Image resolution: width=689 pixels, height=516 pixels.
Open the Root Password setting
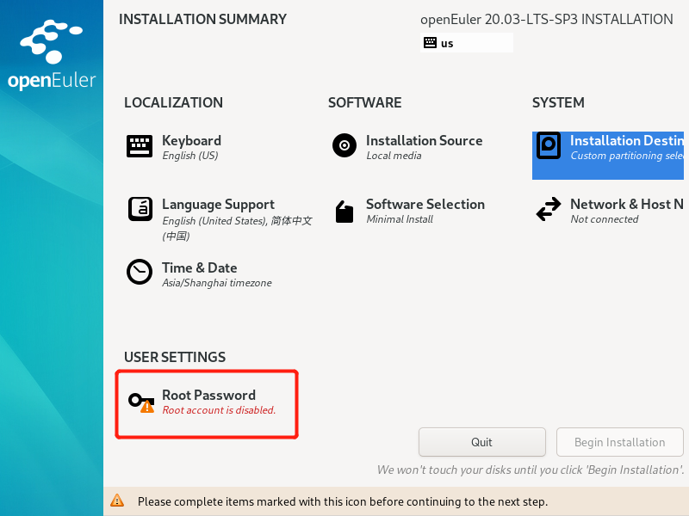[208, 395]
